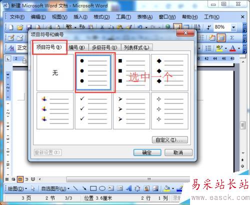The width and height of the screenshot is (250, 205).
Task: Open the 工具(T) menu
Action: pyautogui.click(x=123, y=17)
